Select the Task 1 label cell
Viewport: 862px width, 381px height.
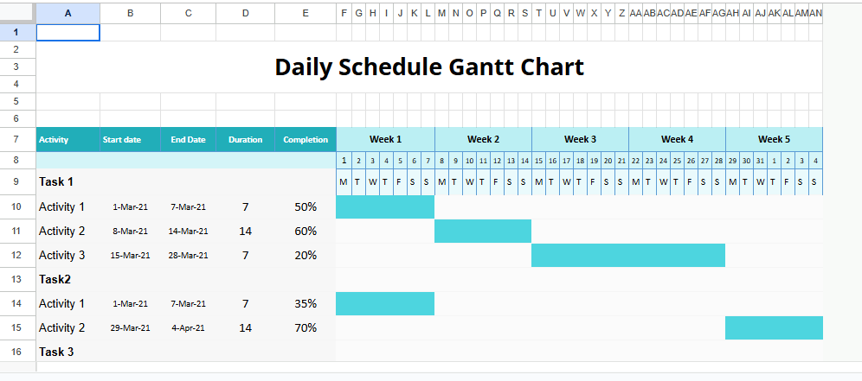coord(68,181)
